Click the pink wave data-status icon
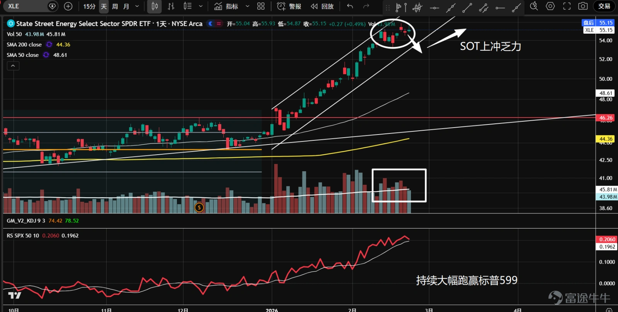The height and width of the screenshot is (312, 618). coord(219,24)
